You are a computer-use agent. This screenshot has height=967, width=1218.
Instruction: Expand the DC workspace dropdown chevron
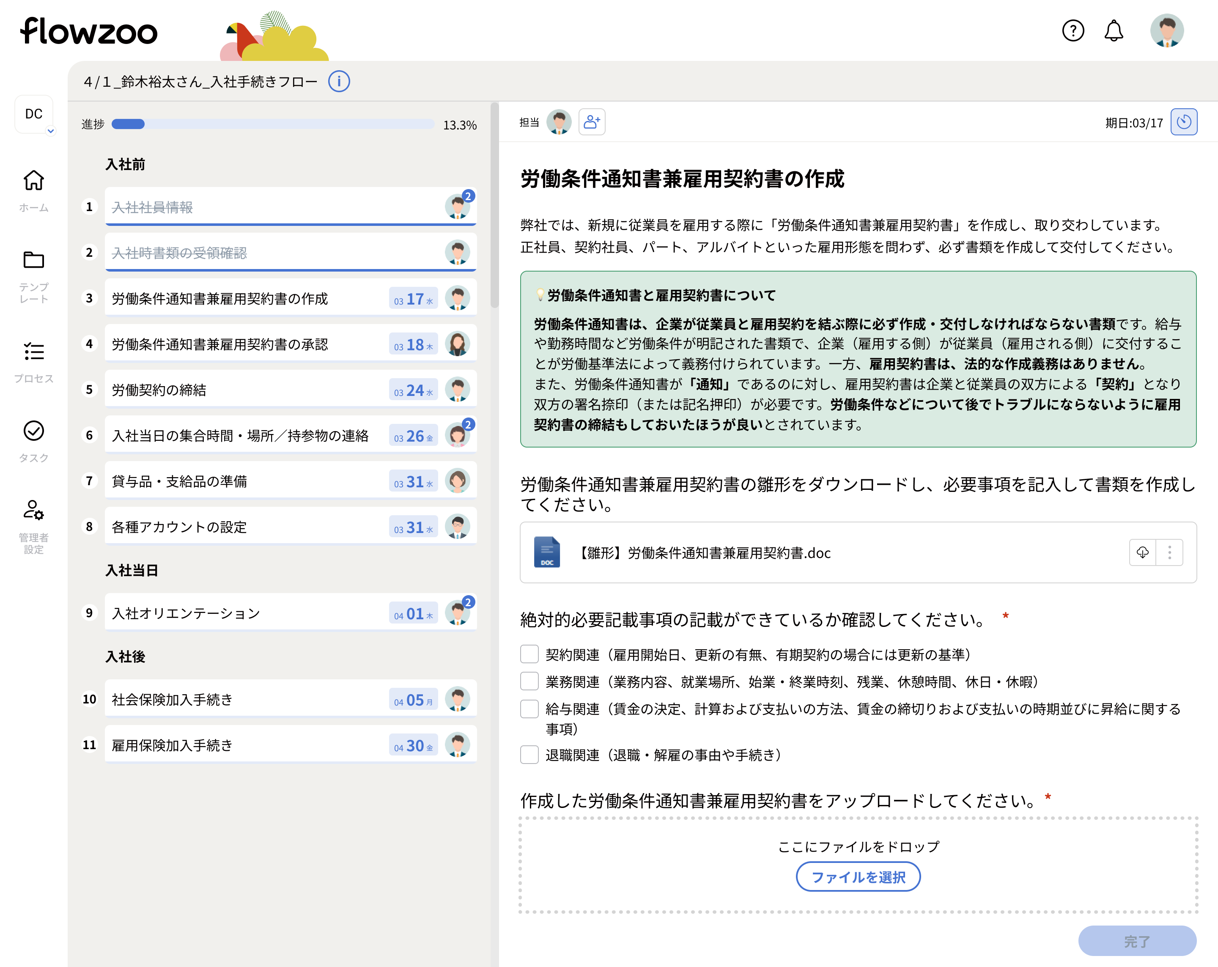(x=50, y=131)
